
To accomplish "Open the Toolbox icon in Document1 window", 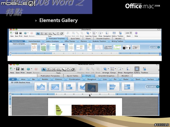I will coord(120,33).
